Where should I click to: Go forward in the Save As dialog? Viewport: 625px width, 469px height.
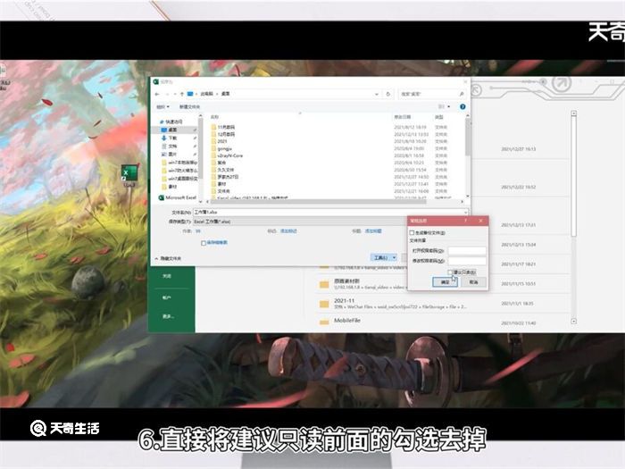click(x=168, y=94)
